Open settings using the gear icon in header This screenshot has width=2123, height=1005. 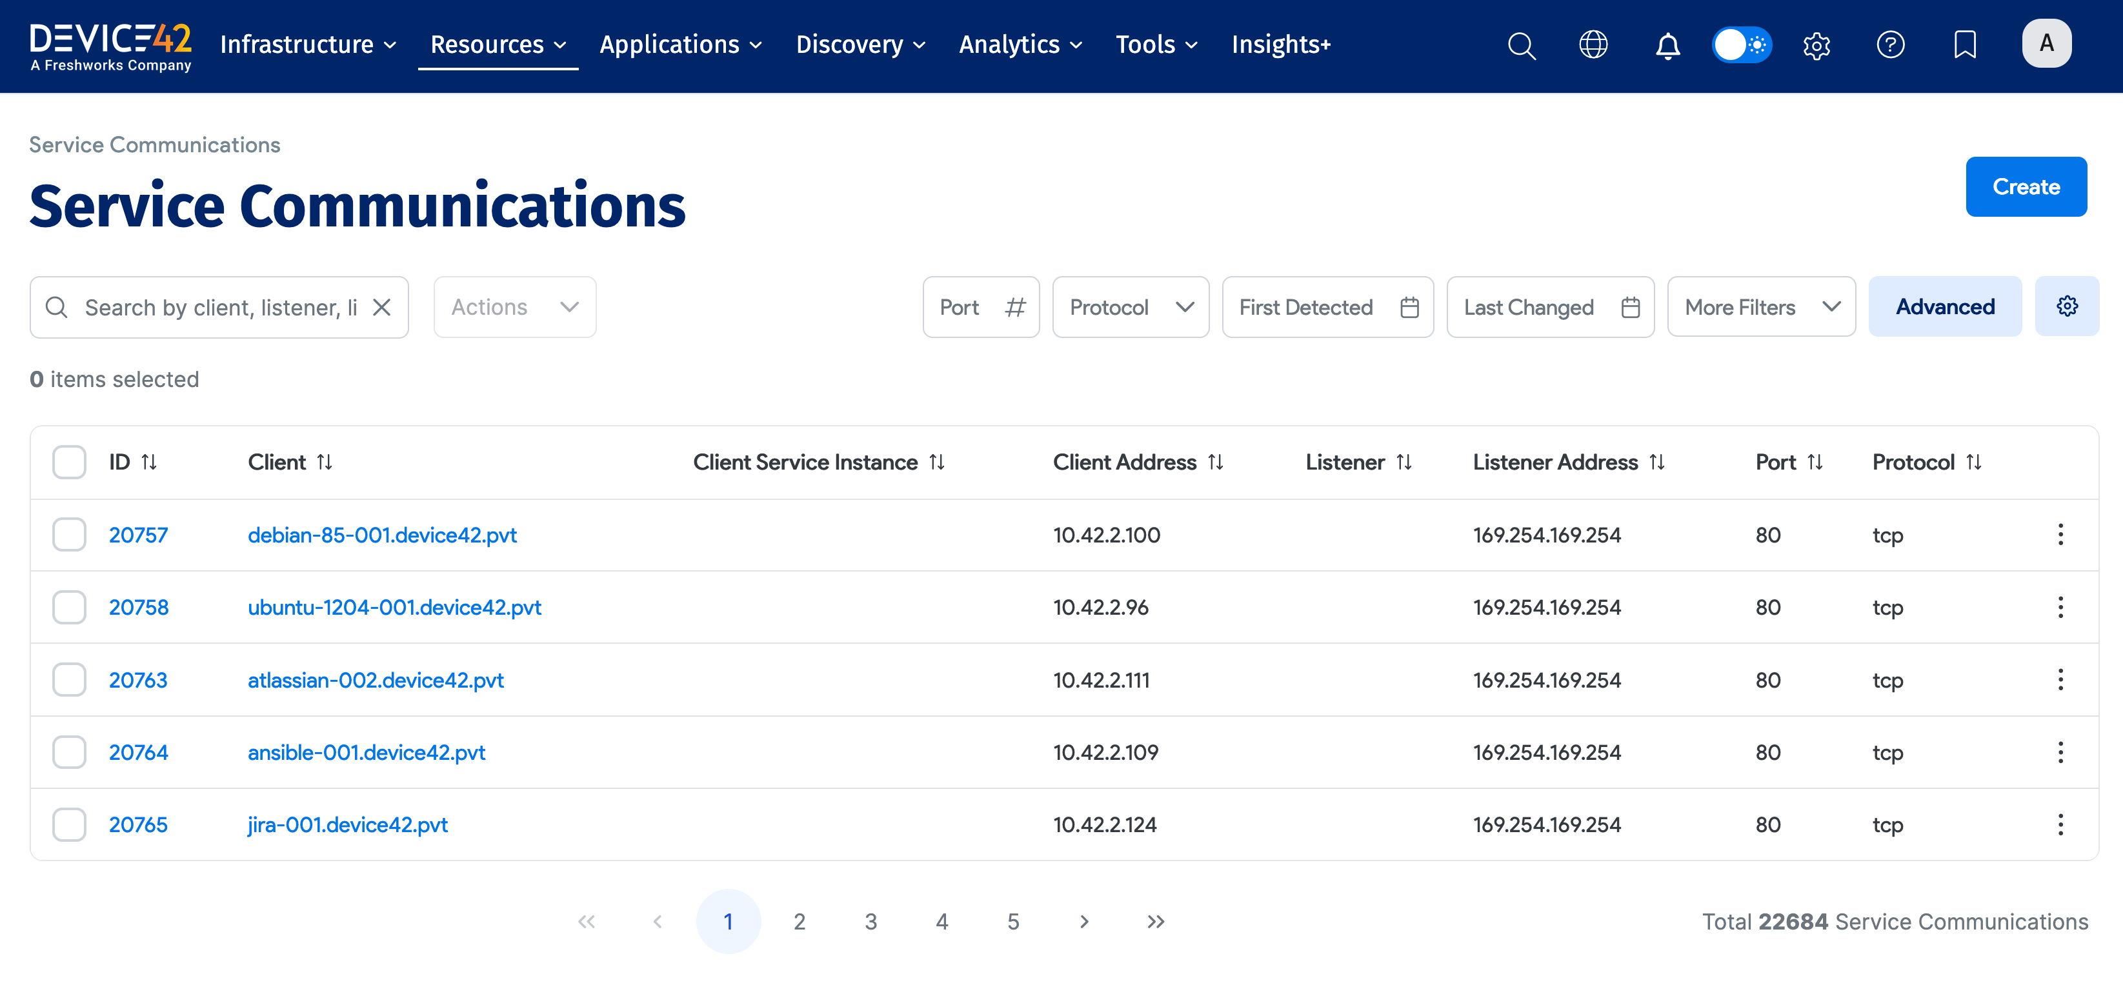click(x=1816, y=45)
